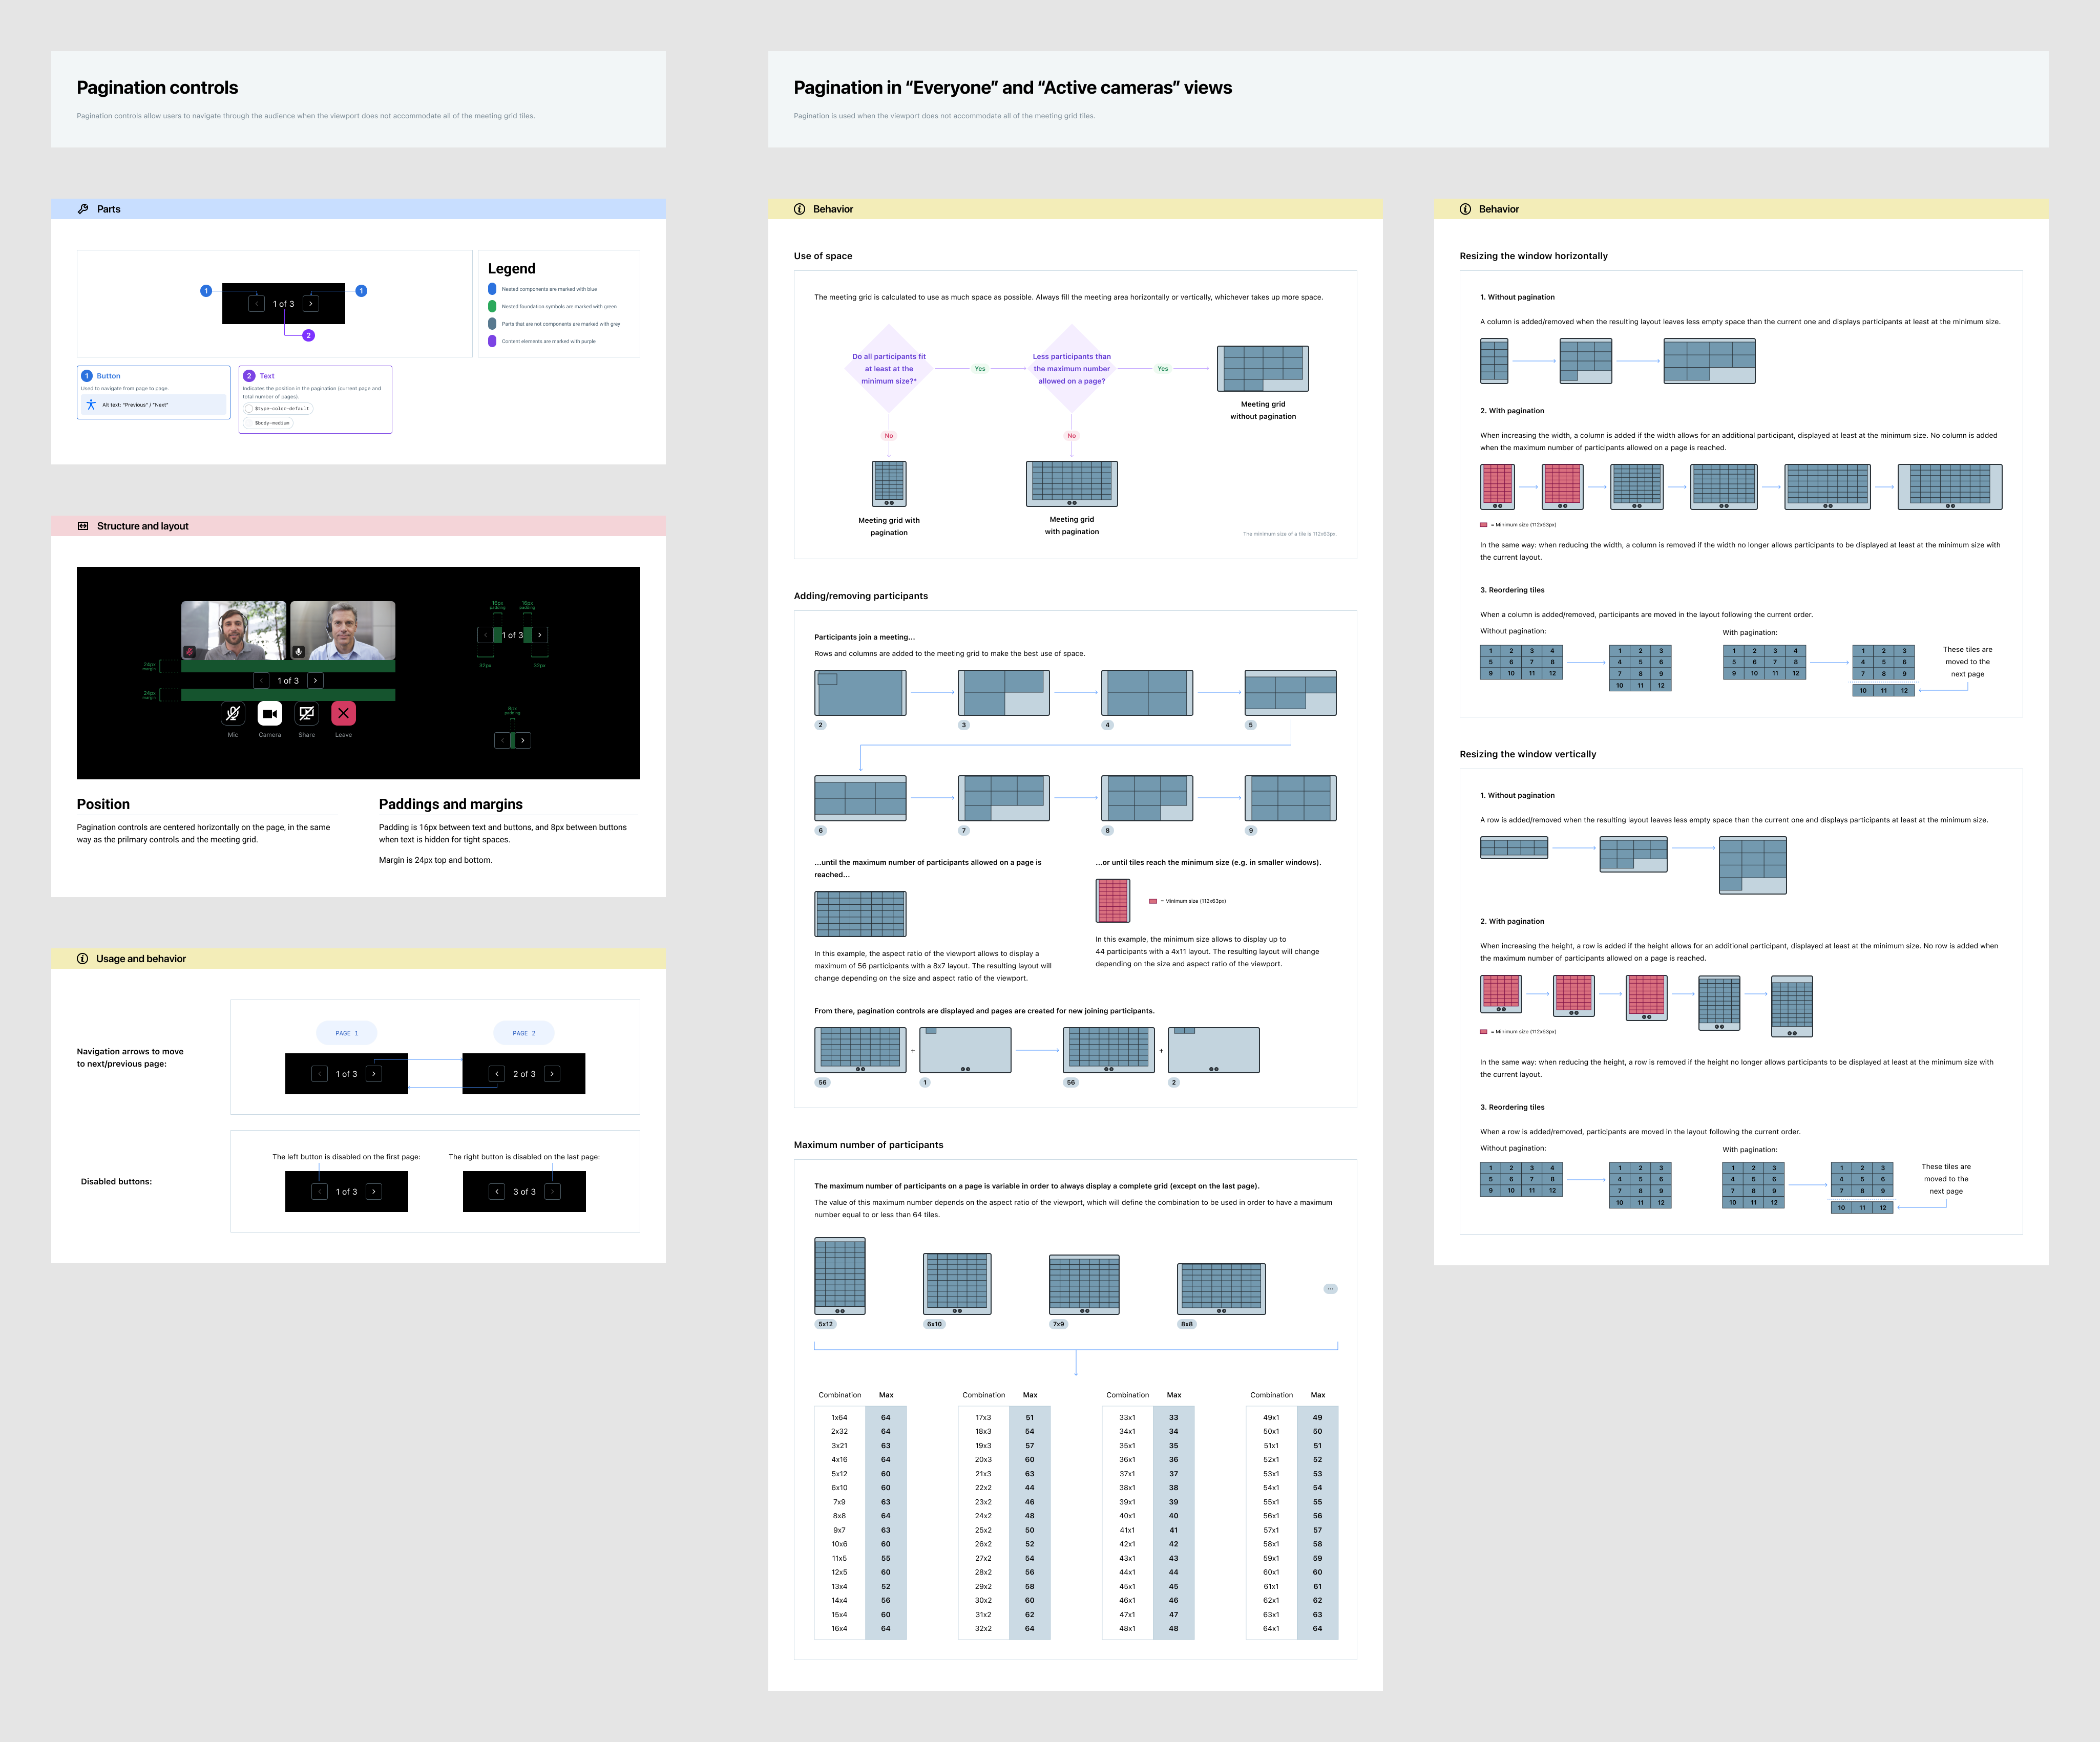2100x1742 pixels.
Task: Click the Adding/removing participants heading
Action: pos(861,596)
